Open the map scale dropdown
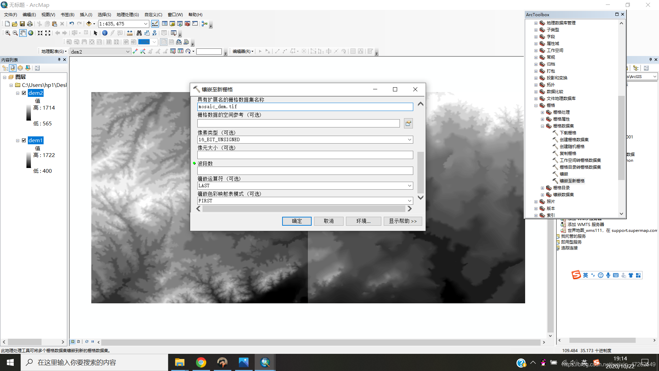 coord(146,24)
